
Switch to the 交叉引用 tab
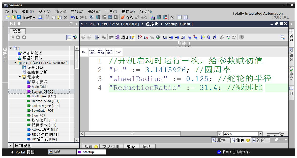111,147
